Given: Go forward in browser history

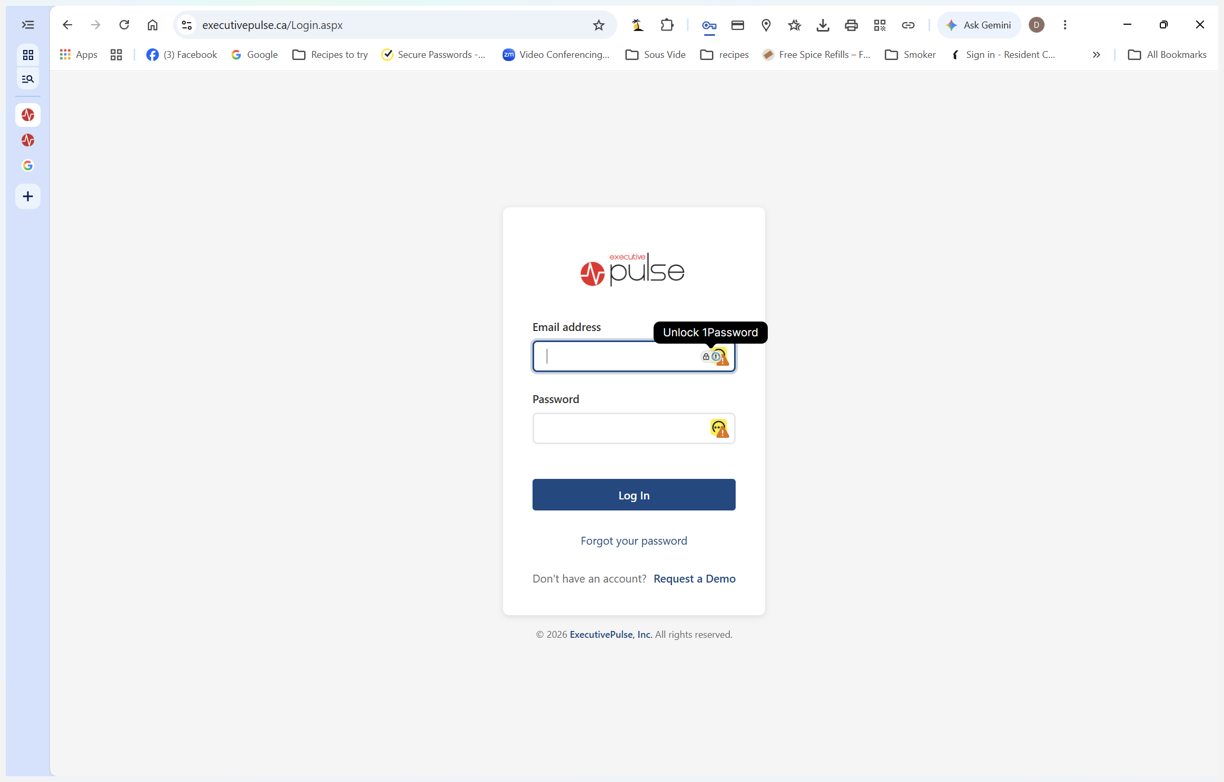Looking at the screenshot, I should (95, 25).
